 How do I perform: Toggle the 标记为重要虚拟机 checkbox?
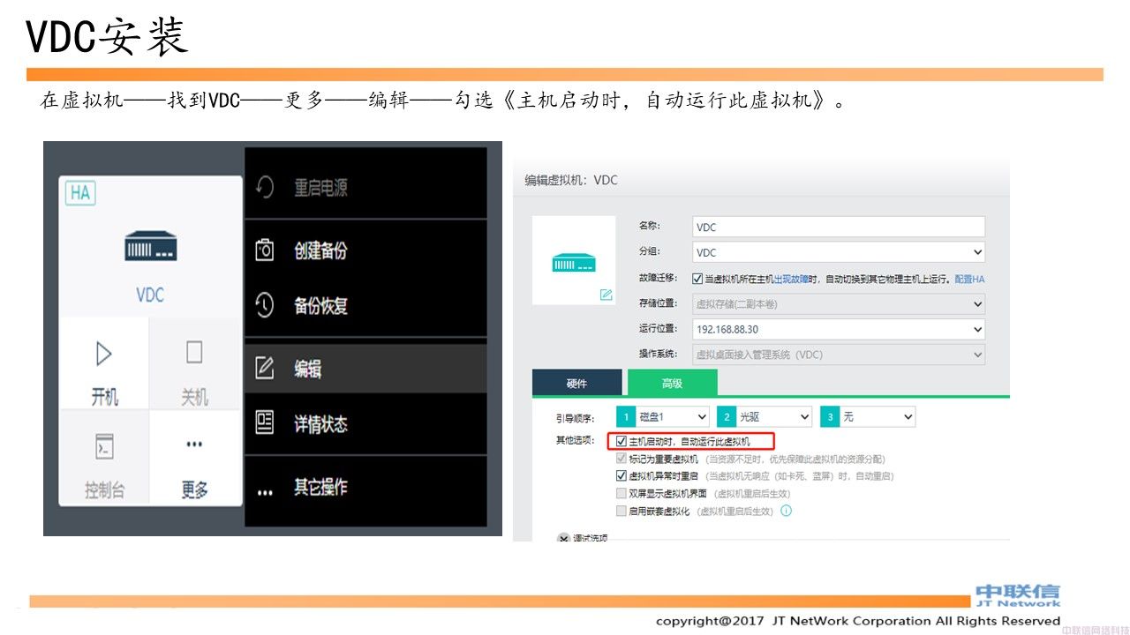pyautogui.click(x=622, y=459)
